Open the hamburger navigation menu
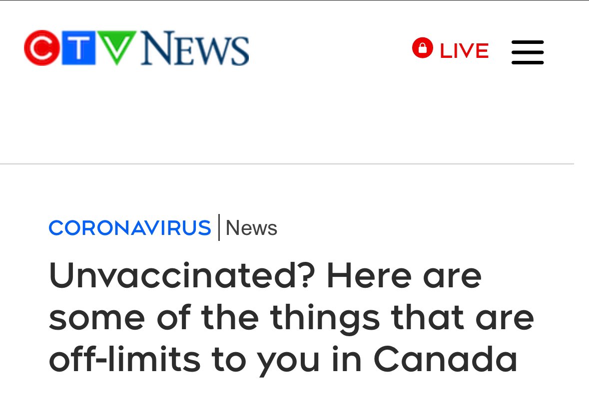 pos(528,52)
